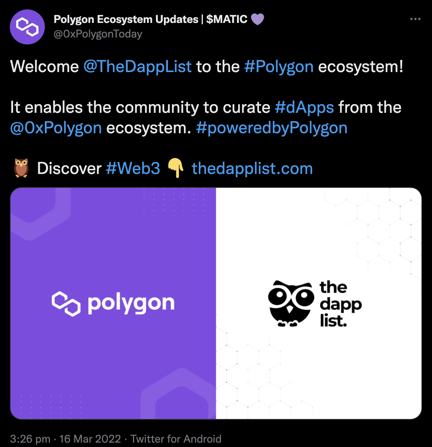Open the @0xPolygonToday handle
The height and width of the screenshot is (447, 432).
tap(98, 34)
